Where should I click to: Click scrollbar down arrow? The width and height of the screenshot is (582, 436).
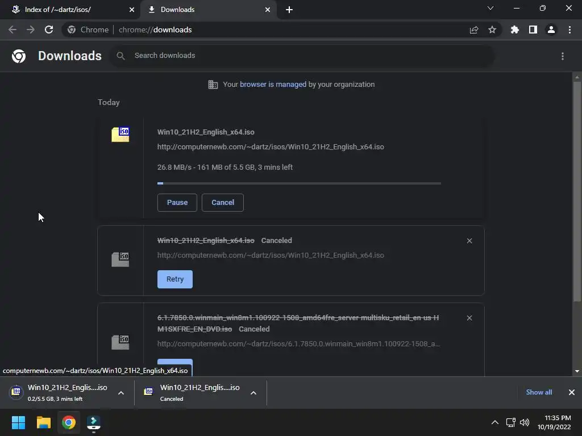[x=577, y=371]
